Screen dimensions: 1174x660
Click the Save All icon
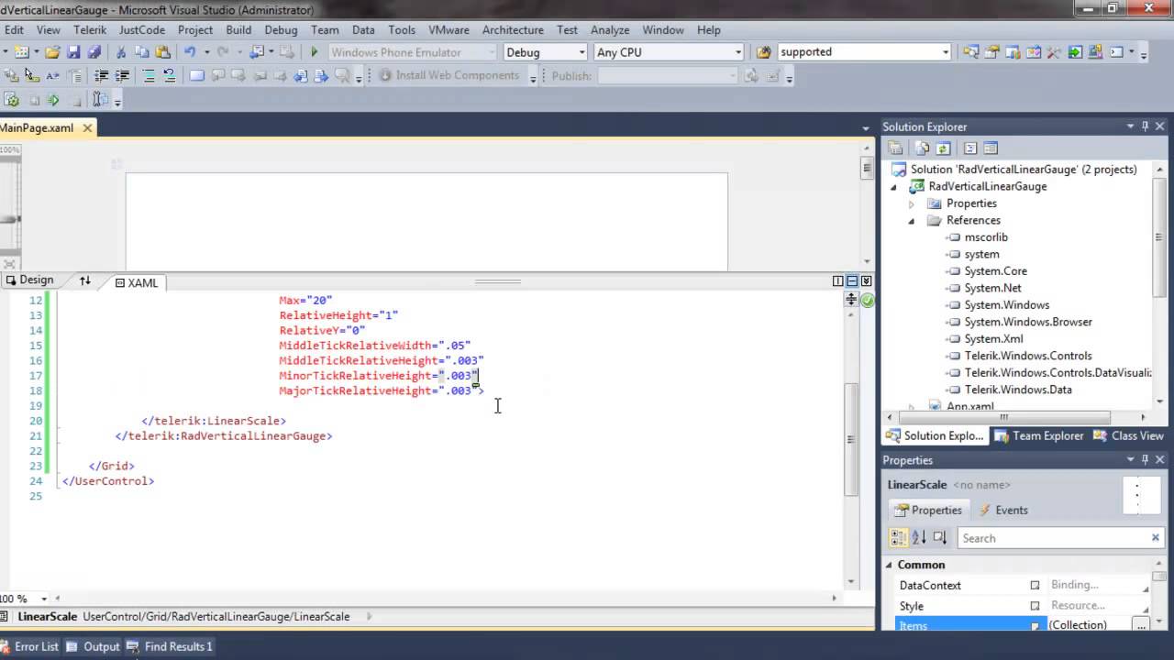pyautogui.click(x=94, y=52)
